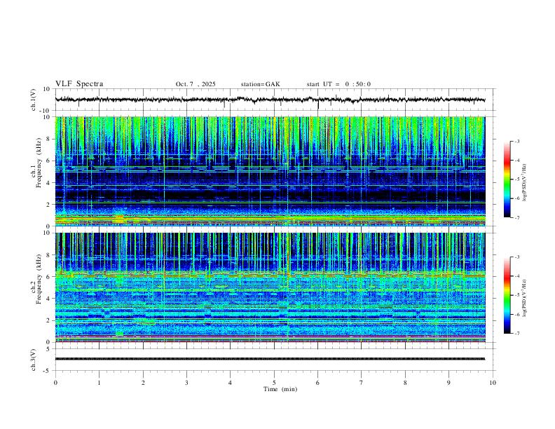
Task: Click the "VLF Spectra" plot title
Action: pyautogui.click(x=79, y=84)
